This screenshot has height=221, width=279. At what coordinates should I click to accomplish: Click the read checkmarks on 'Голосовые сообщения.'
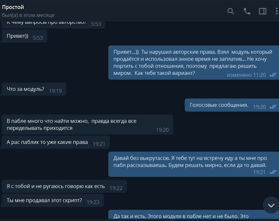pos(273,107)
